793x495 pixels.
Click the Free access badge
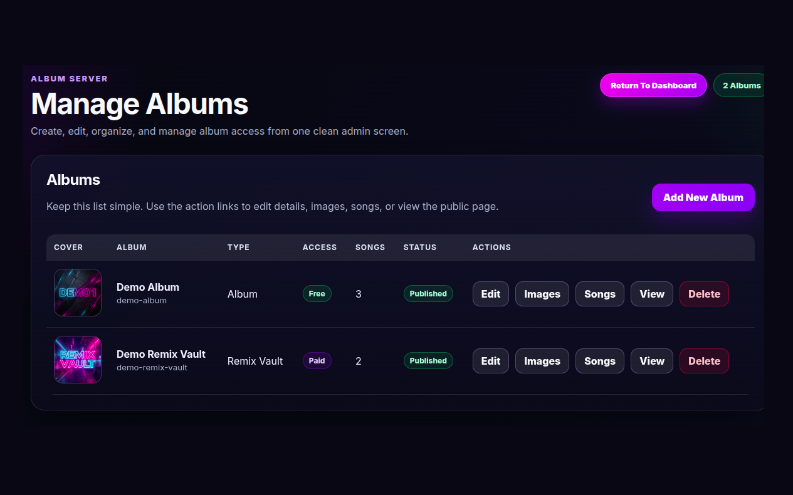pyautogui.click(x=317, y=294)
